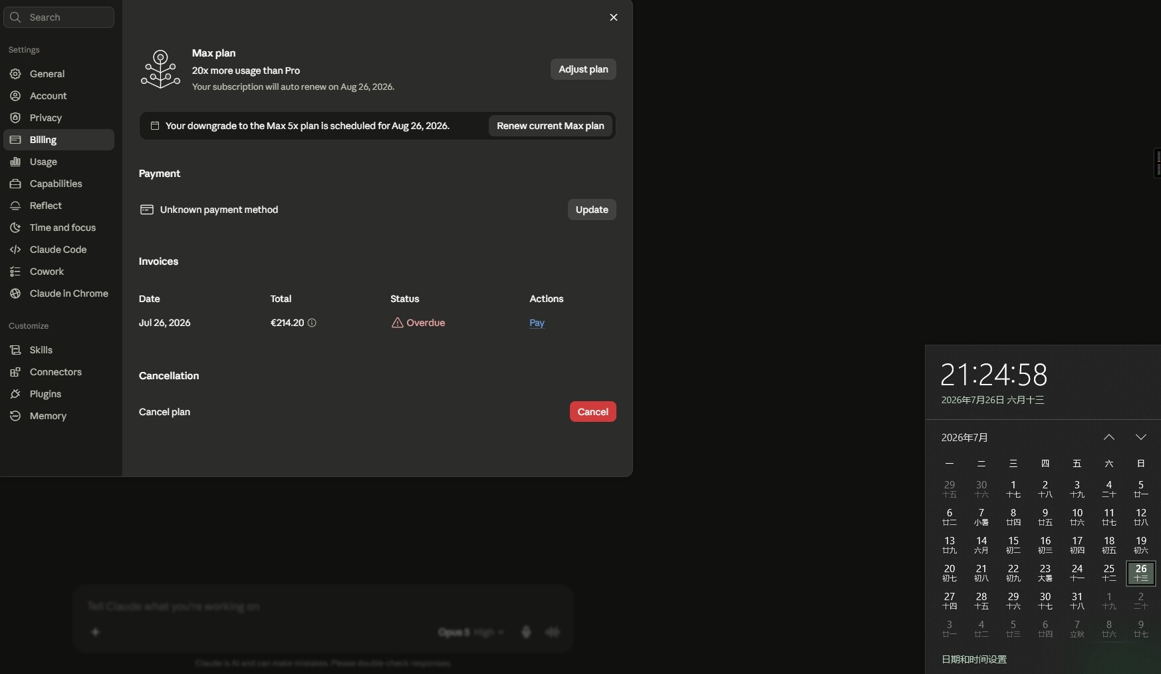Select July 7 小暑 in the calendar
Image resolution: width=1161 pixels, height=674 pixels.
point(981,517)
